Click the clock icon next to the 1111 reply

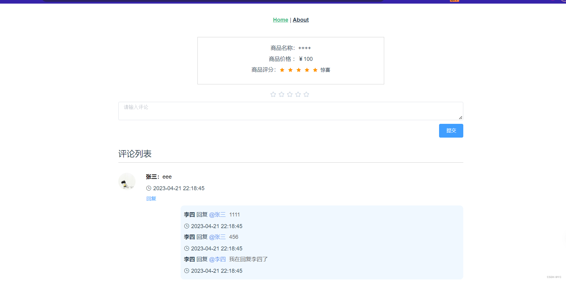(x=186, y=226)
